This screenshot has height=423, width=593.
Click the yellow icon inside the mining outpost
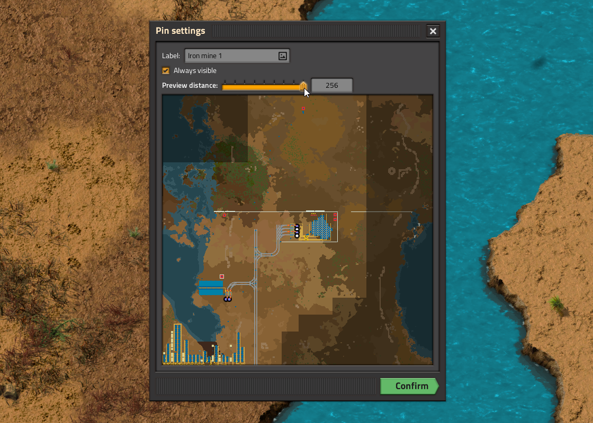pos(306,237)
